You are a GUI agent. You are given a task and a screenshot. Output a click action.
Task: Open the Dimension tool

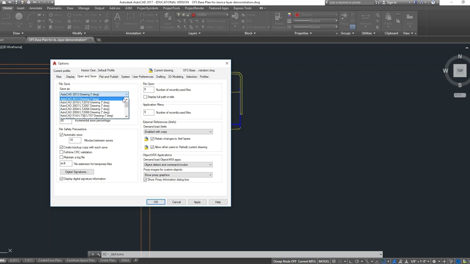click(x=131, y=19)
